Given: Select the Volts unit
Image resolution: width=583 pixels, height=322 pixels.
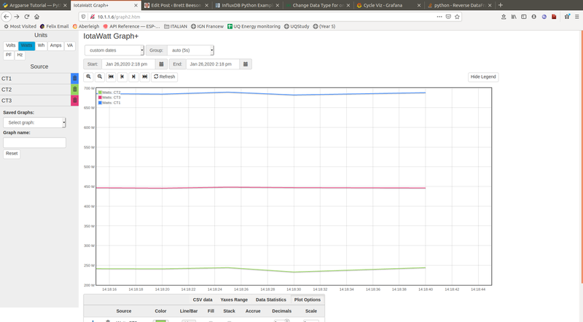Looking at the screenshot, I should [10, 45].
